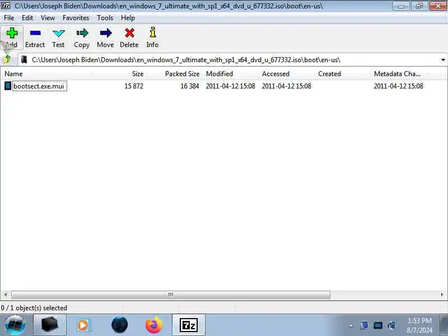Sort by Metadata Changed column header

(399, 74)
